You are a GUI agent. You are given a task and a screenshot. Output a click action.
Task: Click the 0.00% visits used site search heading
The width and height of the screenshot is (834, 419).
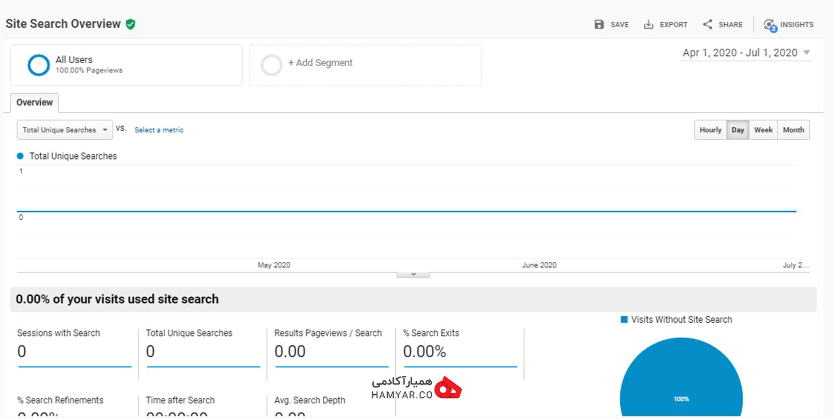pyautogui.click(x=117, y=299)
